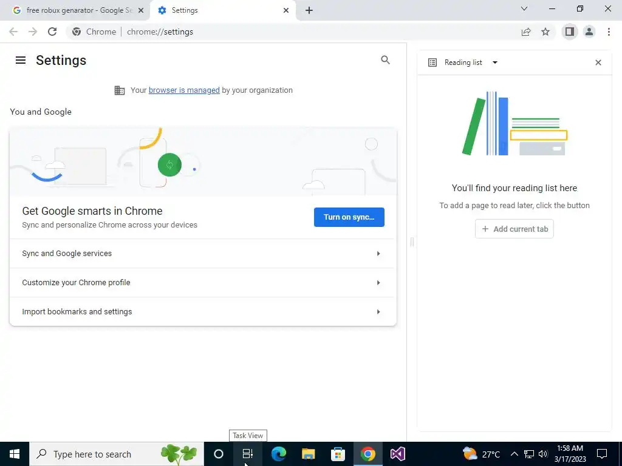Screen dimensions: 622x466
Task: Open a new tab with the plus button
Action: 309,10
